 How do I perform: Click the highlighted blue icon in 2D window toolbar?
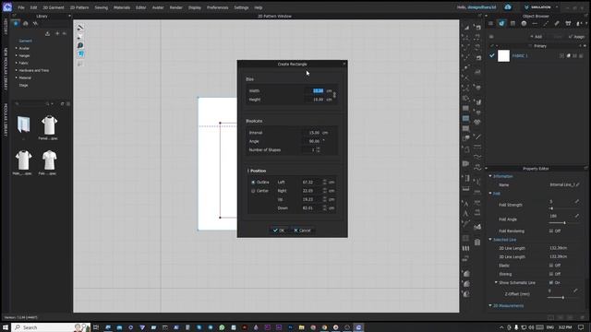pos(80,54)
